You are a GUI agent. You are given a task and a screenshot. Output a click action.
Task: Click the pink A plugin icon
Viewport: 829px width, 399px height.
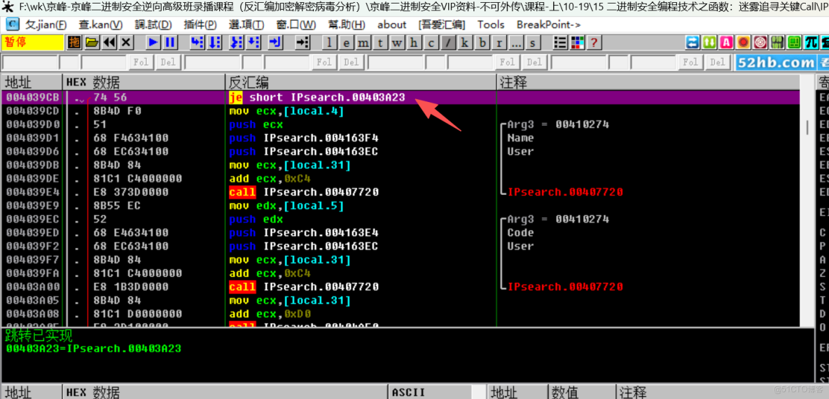pyautogui.click(x=727, y=43)
